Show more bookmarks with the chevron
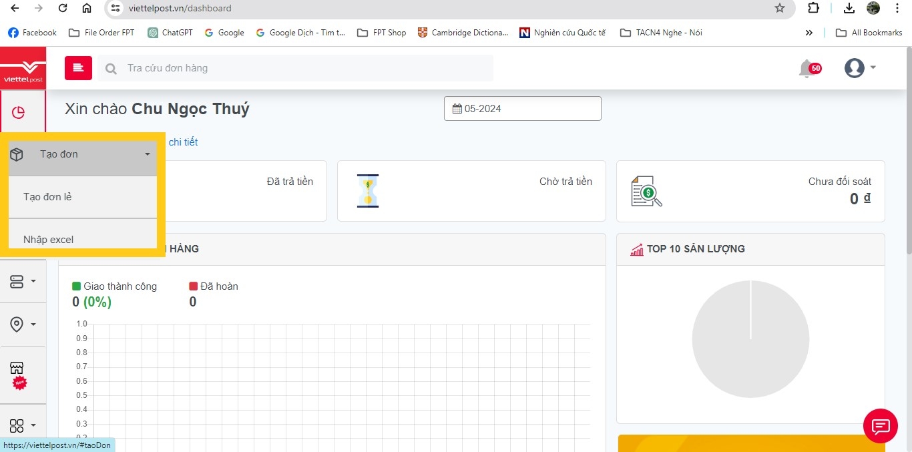Viewport: 912px width, 452px height. [x=809, y=33]
